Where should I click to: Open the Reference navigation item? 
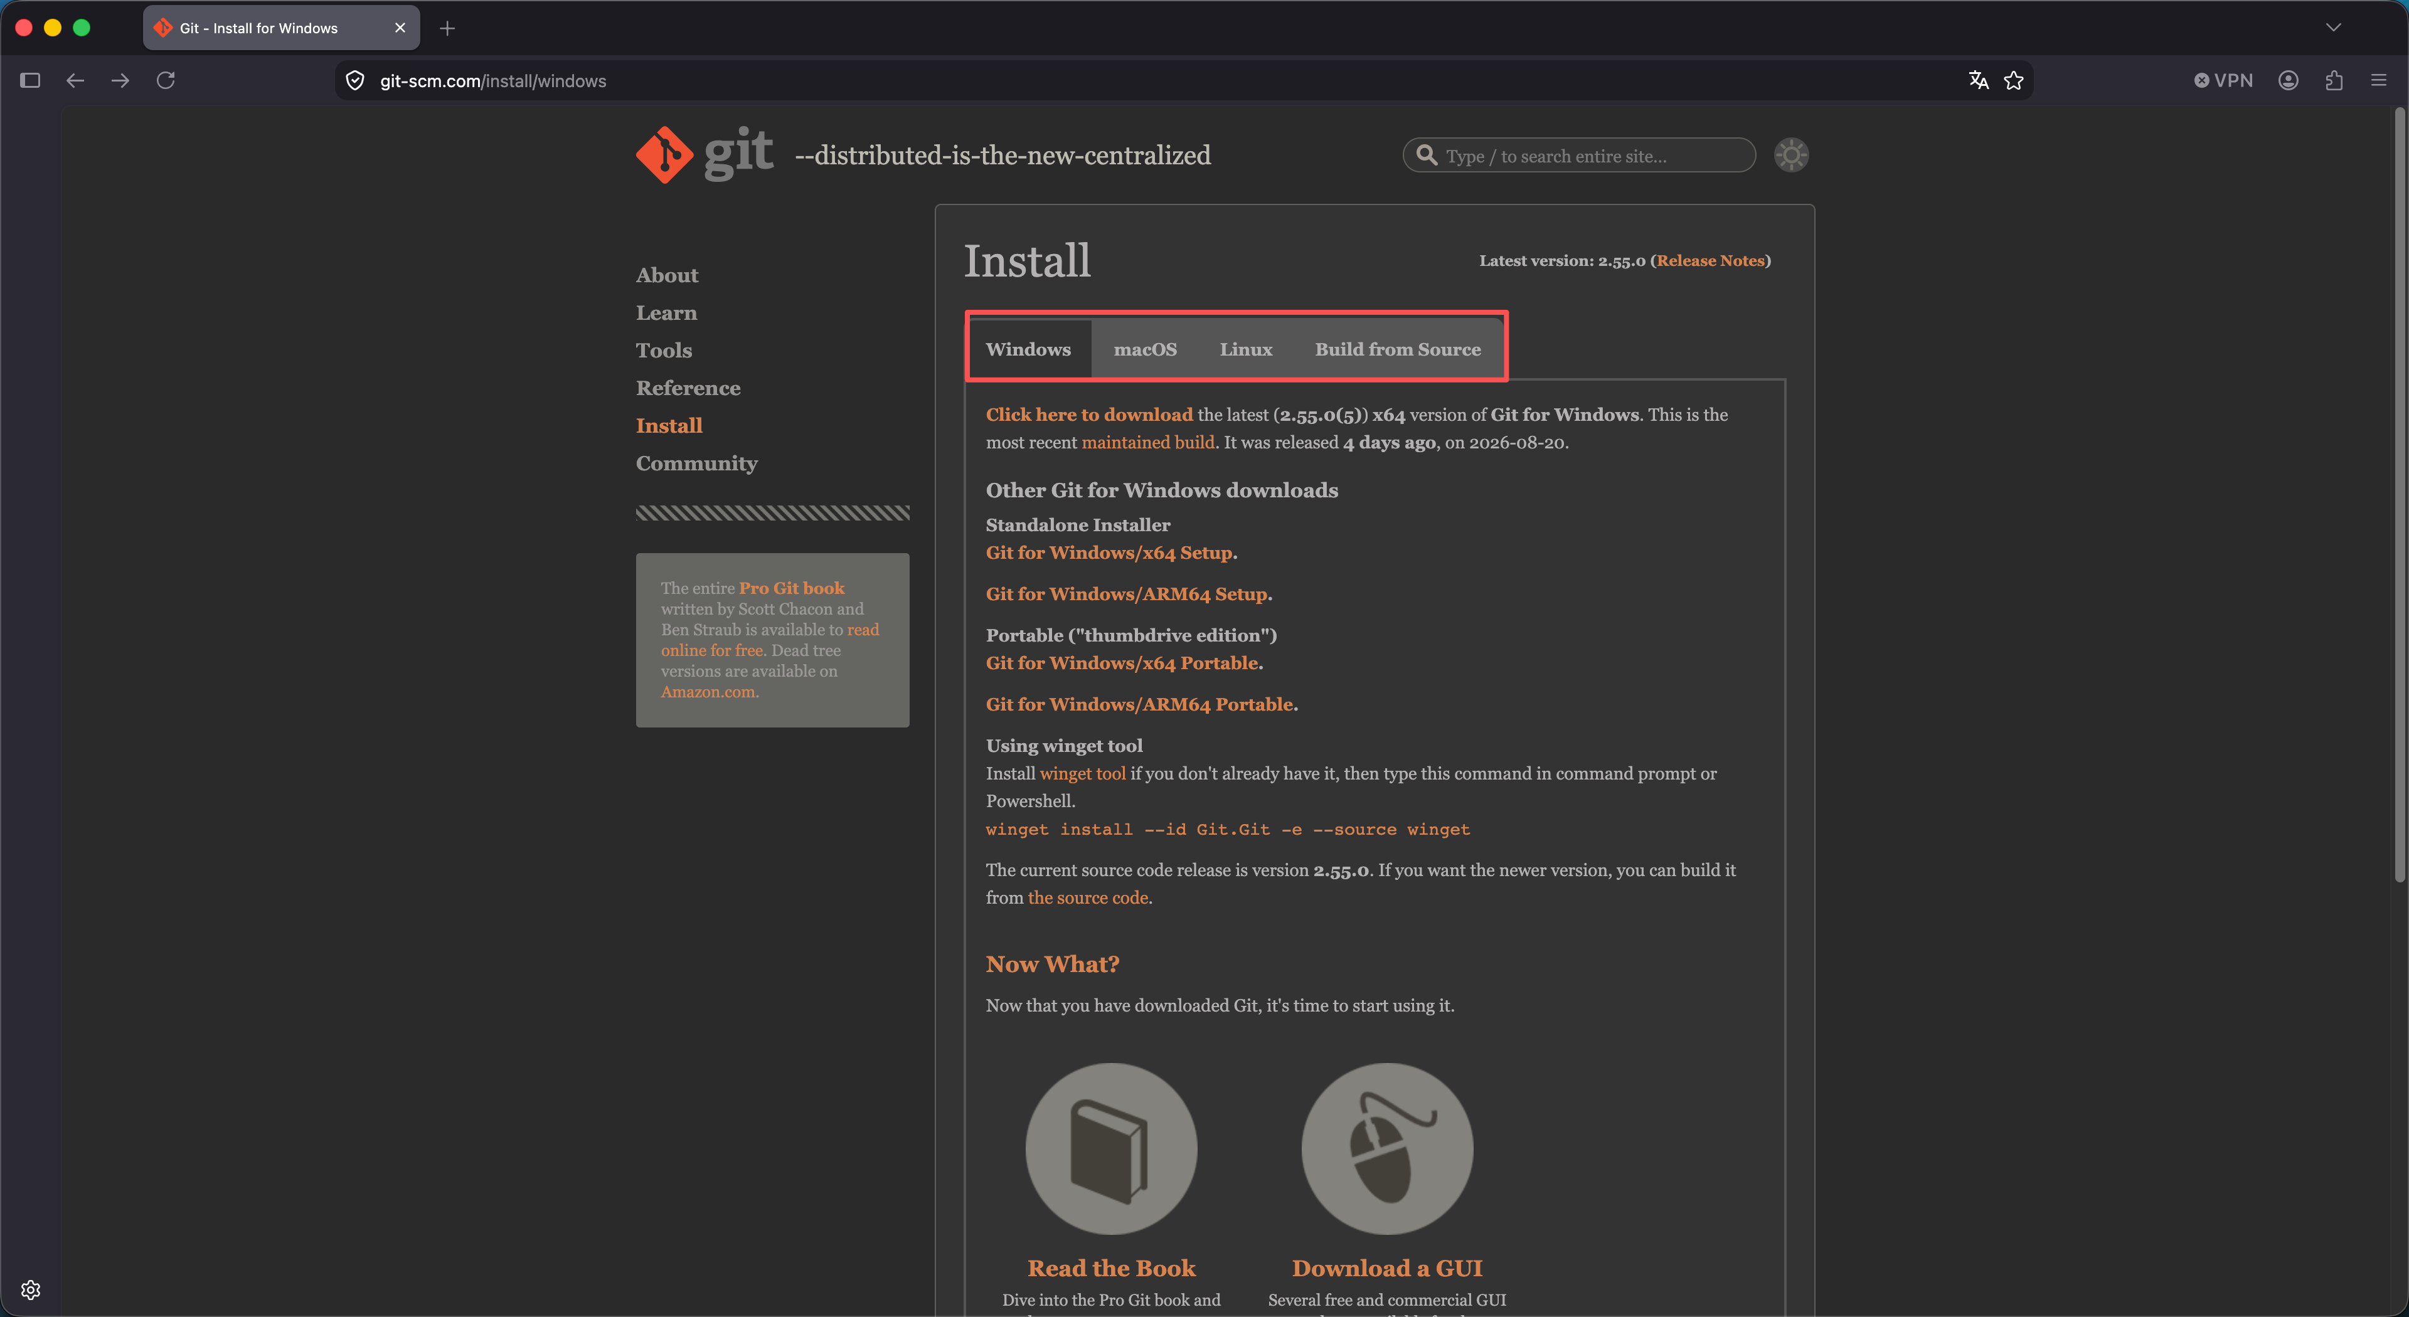pos(688,388)
